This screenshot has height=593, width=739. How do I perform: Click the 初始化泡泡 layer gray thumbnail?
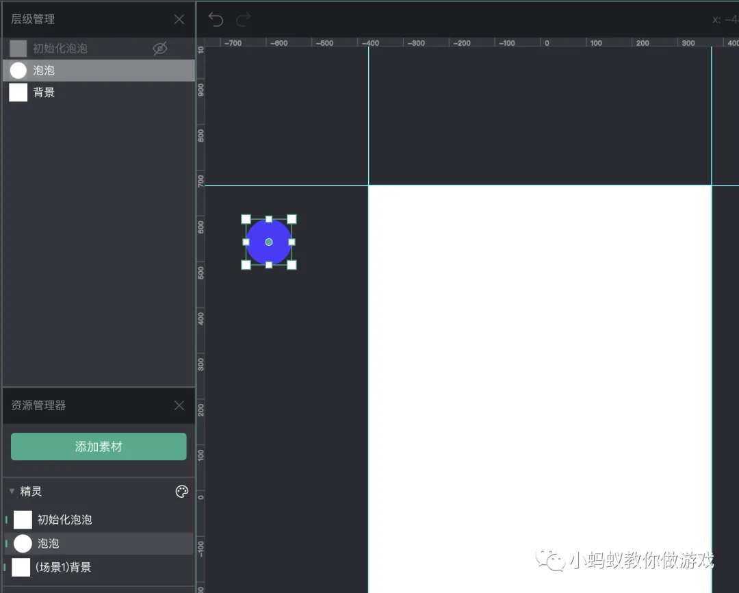click(x=18, y=48)
